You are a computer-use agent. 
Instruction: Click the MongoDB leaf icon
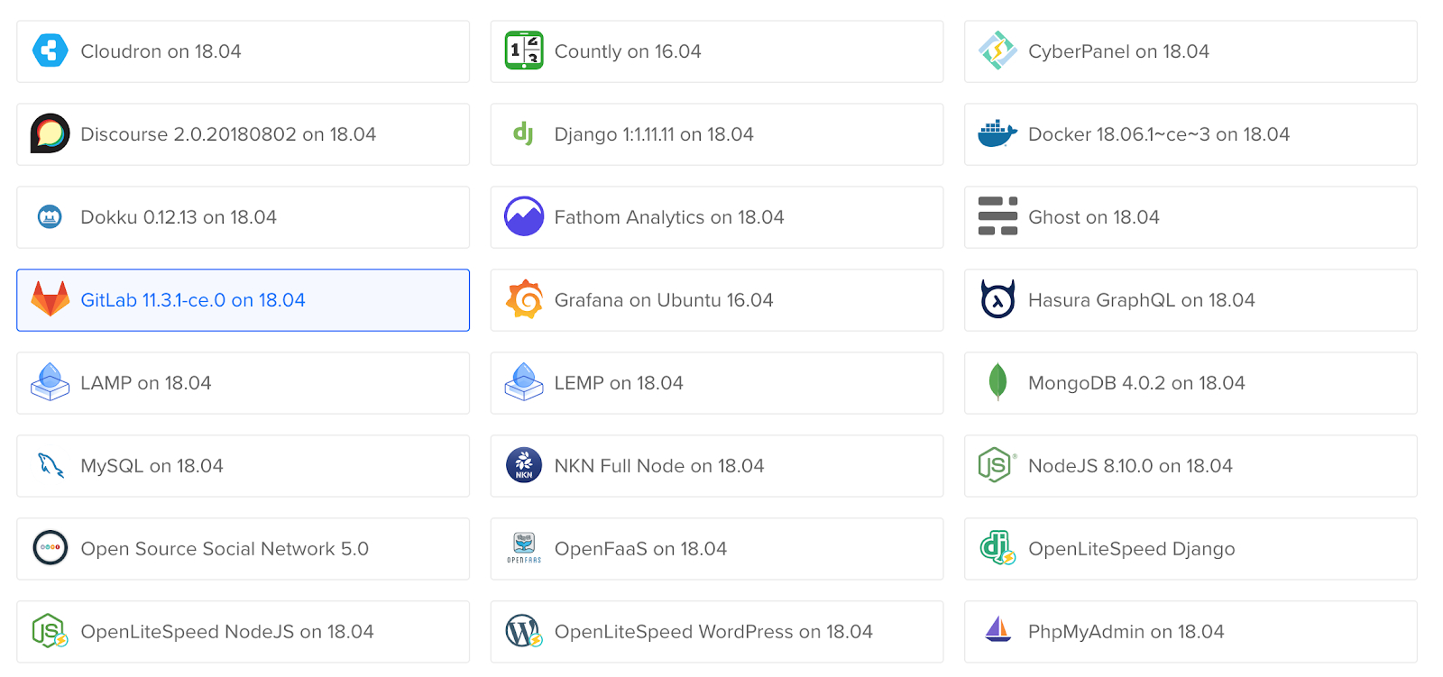pyautogui.click(x=997, y=382)
